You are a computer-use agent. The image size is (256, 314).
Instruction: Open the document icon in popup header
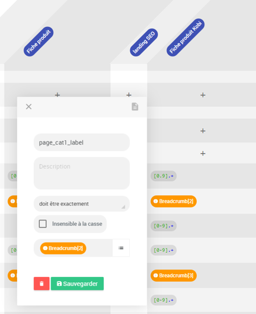tap(135, 106)
